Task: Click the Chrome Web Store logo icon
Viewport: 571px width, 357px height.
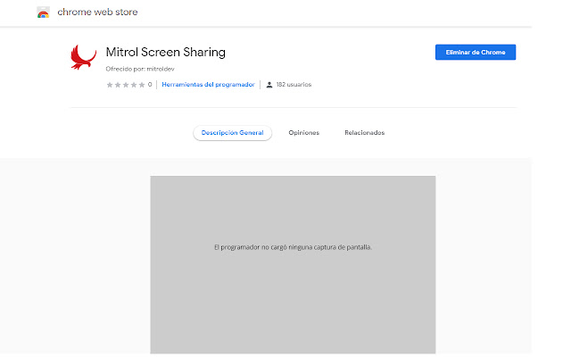Action: coord(44,12)
